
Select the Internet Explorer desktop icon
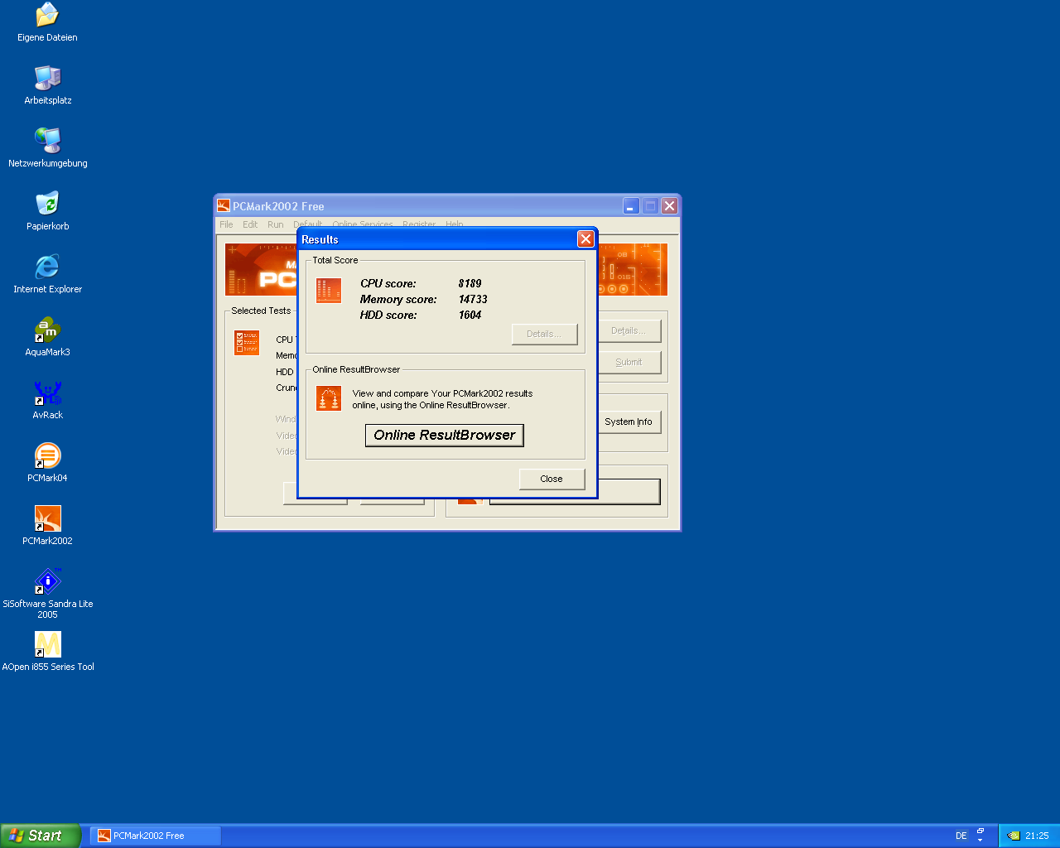coord(47,274)
